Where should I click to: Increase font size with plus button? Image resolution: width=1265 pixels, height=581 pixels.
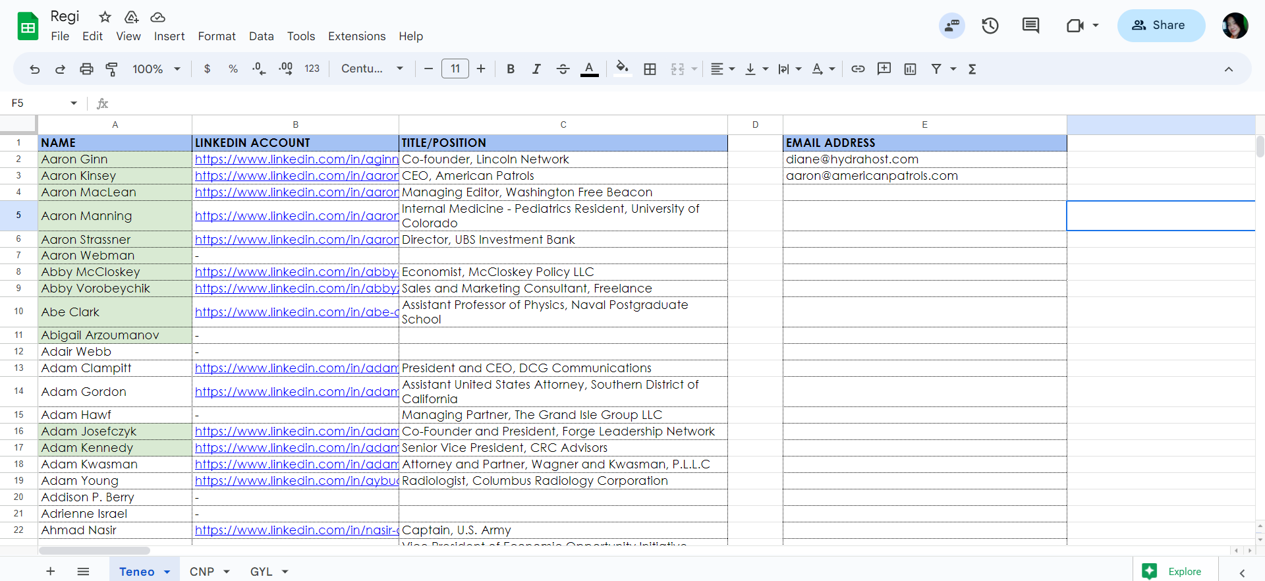(481, 69)
